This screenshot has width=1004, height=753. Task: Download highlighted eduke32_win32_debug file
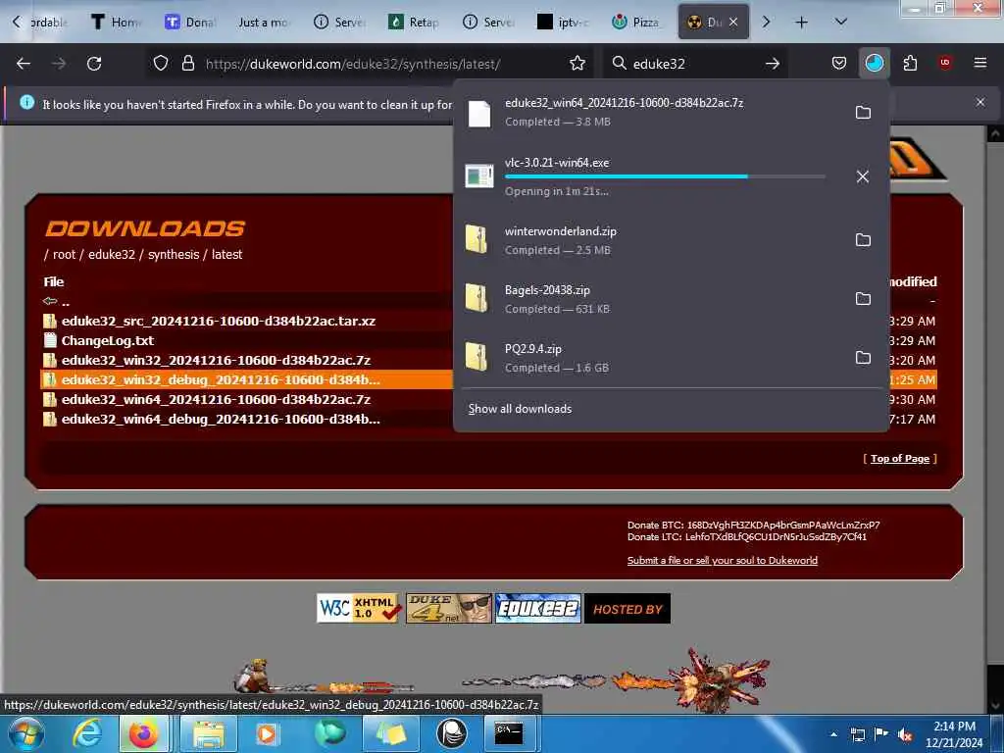pos(221,379)
